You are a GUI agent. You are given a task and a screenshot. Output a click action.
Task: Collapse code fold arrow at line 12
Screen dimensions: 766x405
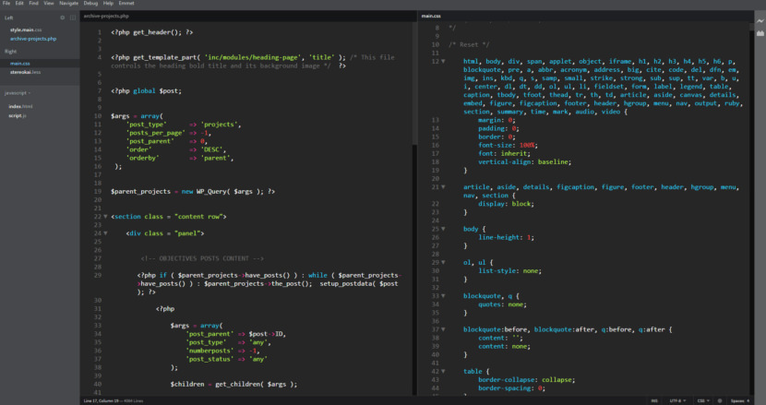tap(445, 61)
